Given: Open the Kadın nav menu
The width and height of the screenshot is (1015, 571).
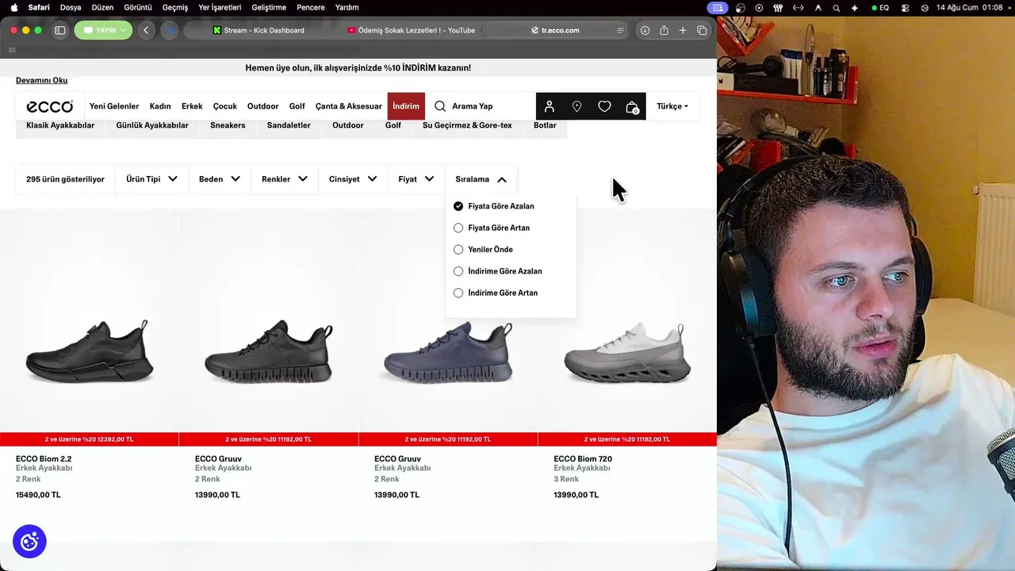Looking at the screenshot, I should coord(160,106).
